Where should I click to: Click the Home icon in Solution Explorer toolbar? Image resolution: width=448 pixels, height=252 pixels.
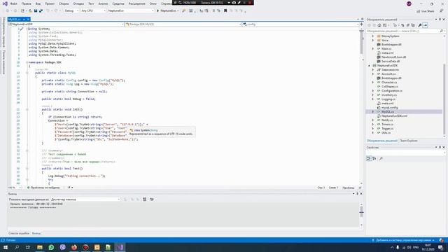pyautogui.click(x=379, y=25)
